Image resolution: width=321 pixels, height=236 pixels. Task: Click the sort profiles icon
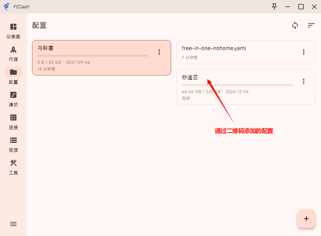point(311,25)
